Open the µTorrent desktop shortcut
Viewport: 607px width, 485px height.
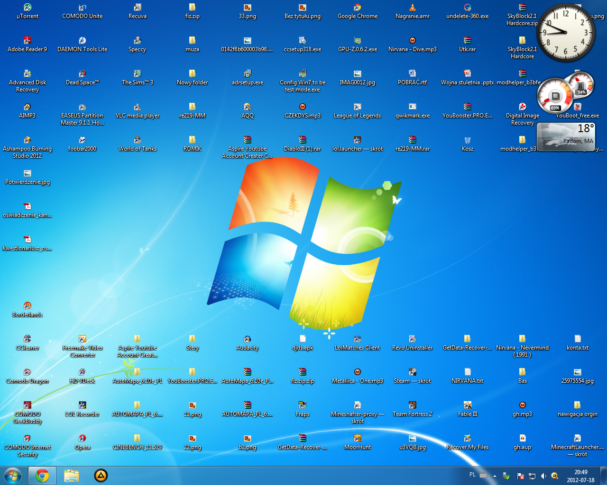point(27,8)
